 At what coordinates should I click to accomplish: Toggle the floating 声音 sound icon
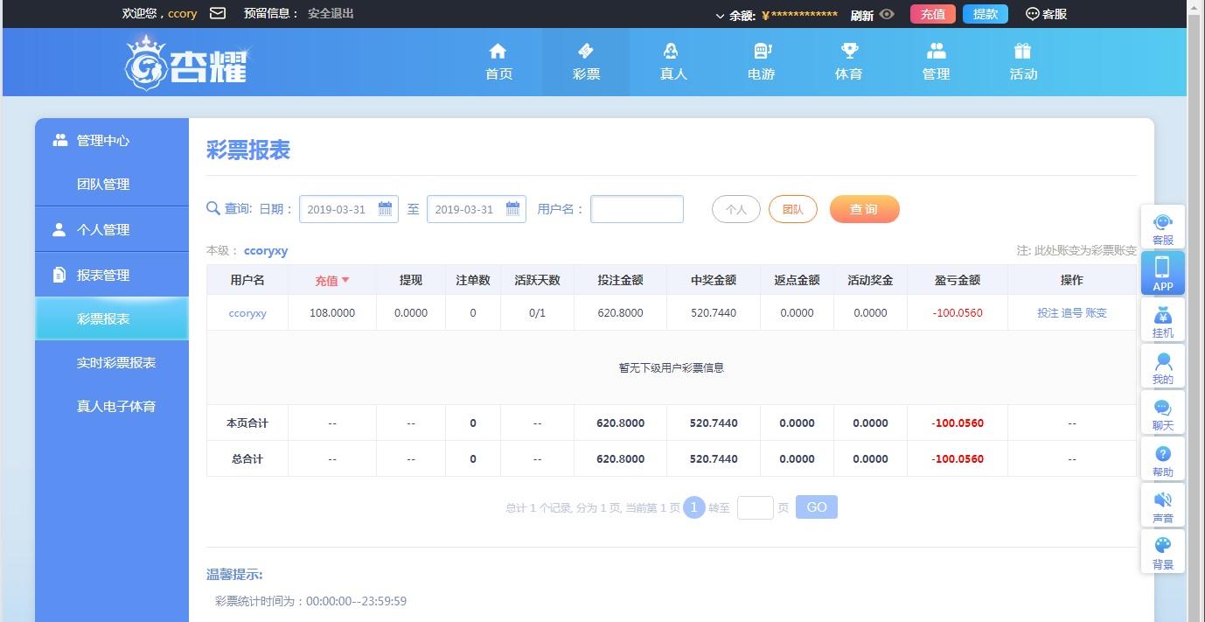[x=1163, y=506]
